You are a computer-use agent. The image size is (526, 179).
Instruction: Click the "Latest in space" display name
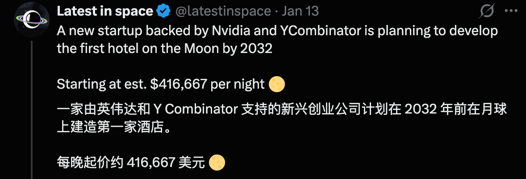click(105, 12)
